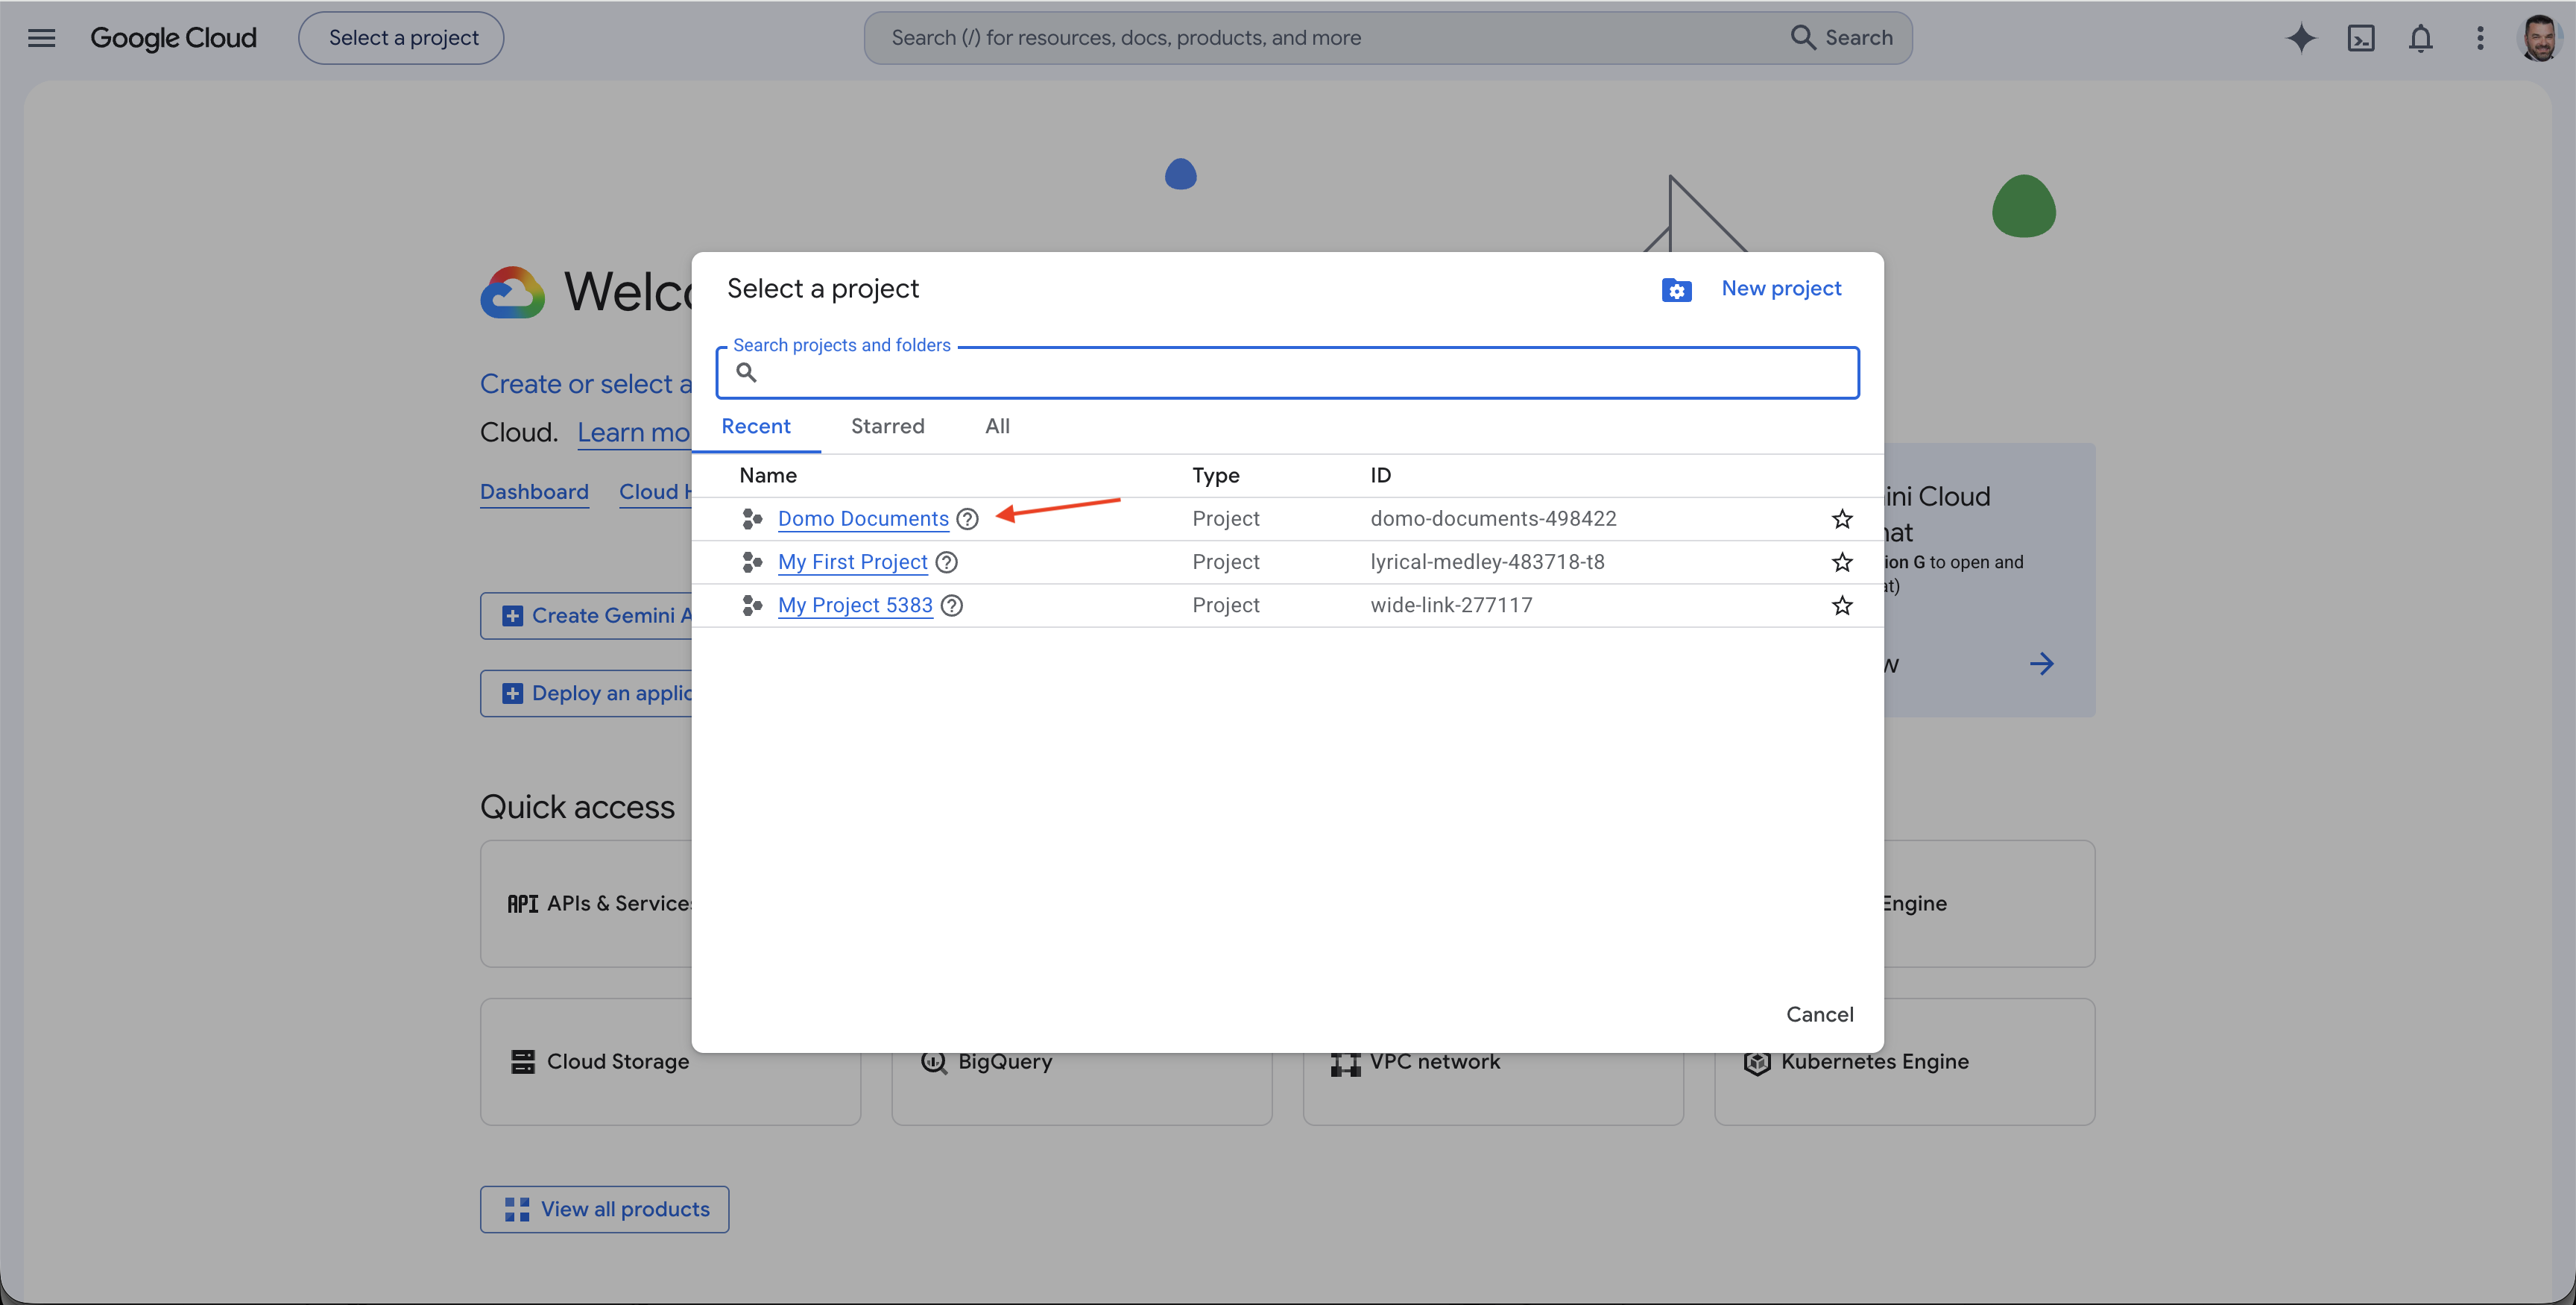Click the arrow on the Gemini Cloud card
The image size is (2576, 1305).
2041,664
